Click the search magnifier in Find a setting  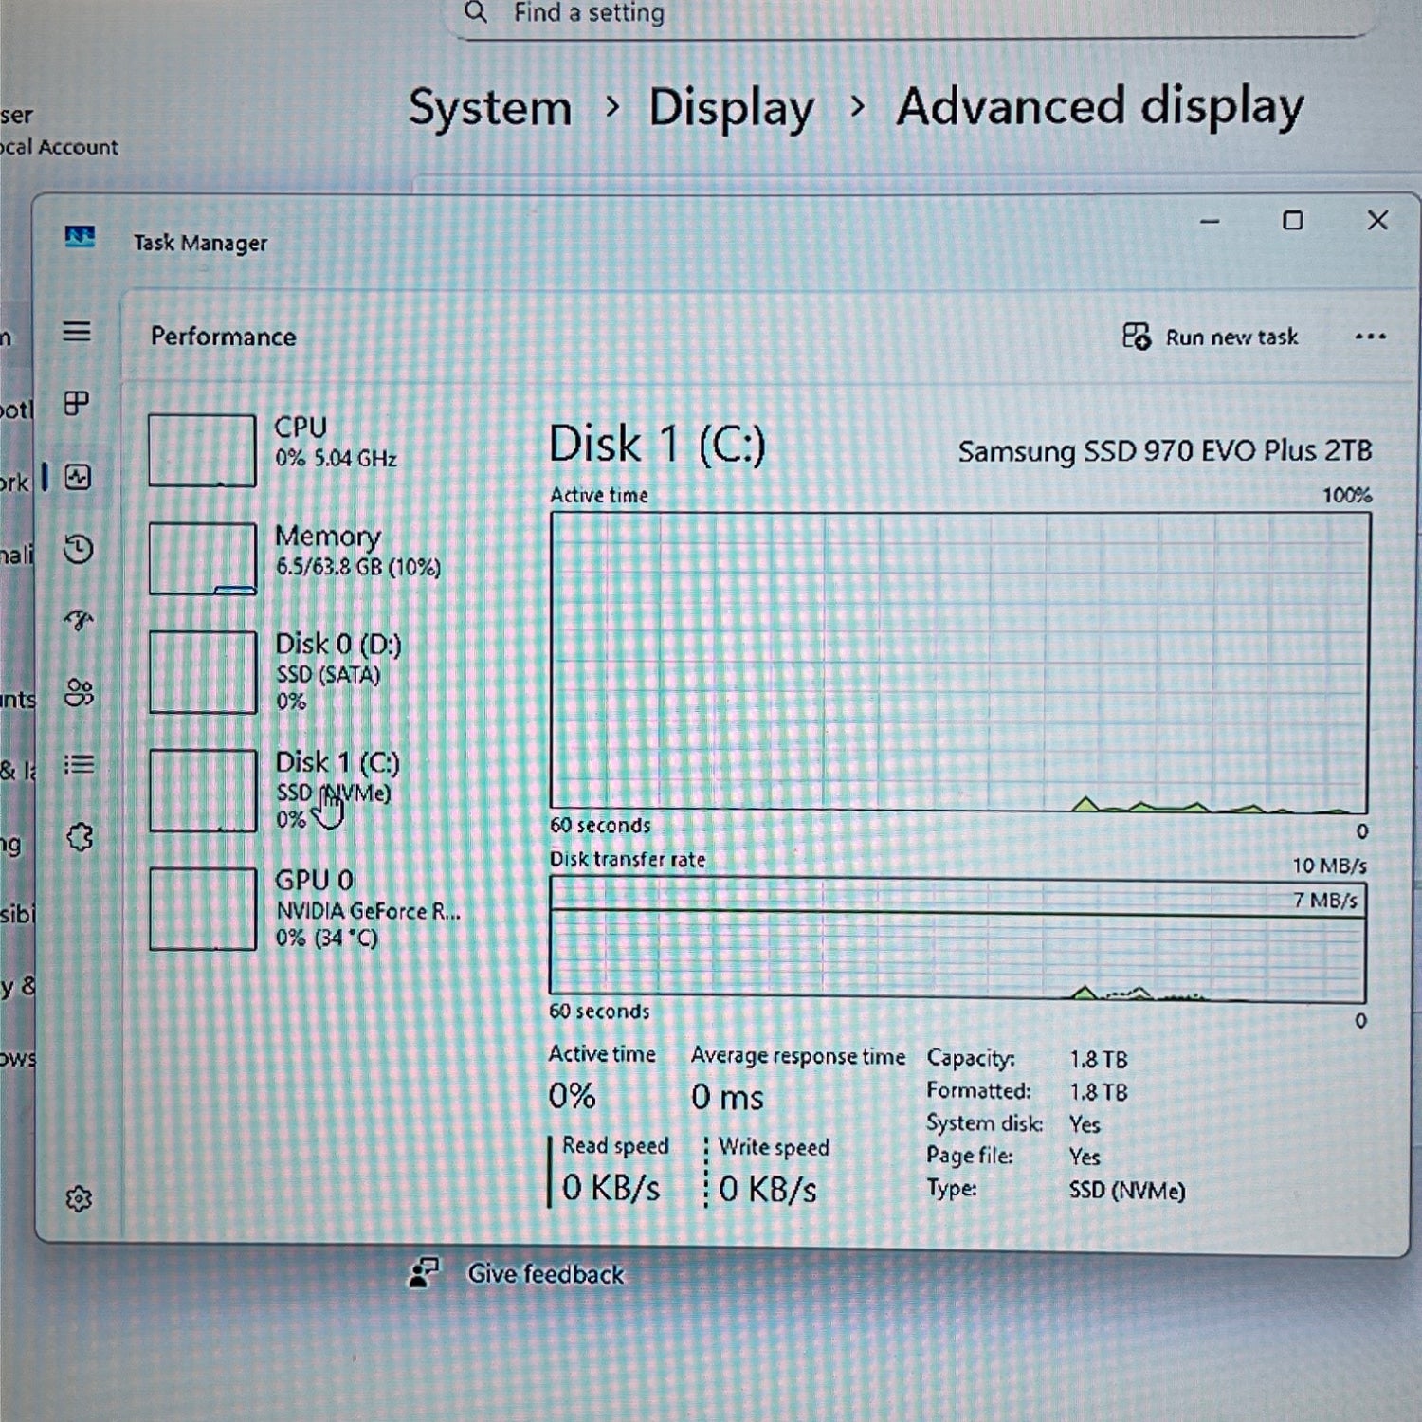476,12
